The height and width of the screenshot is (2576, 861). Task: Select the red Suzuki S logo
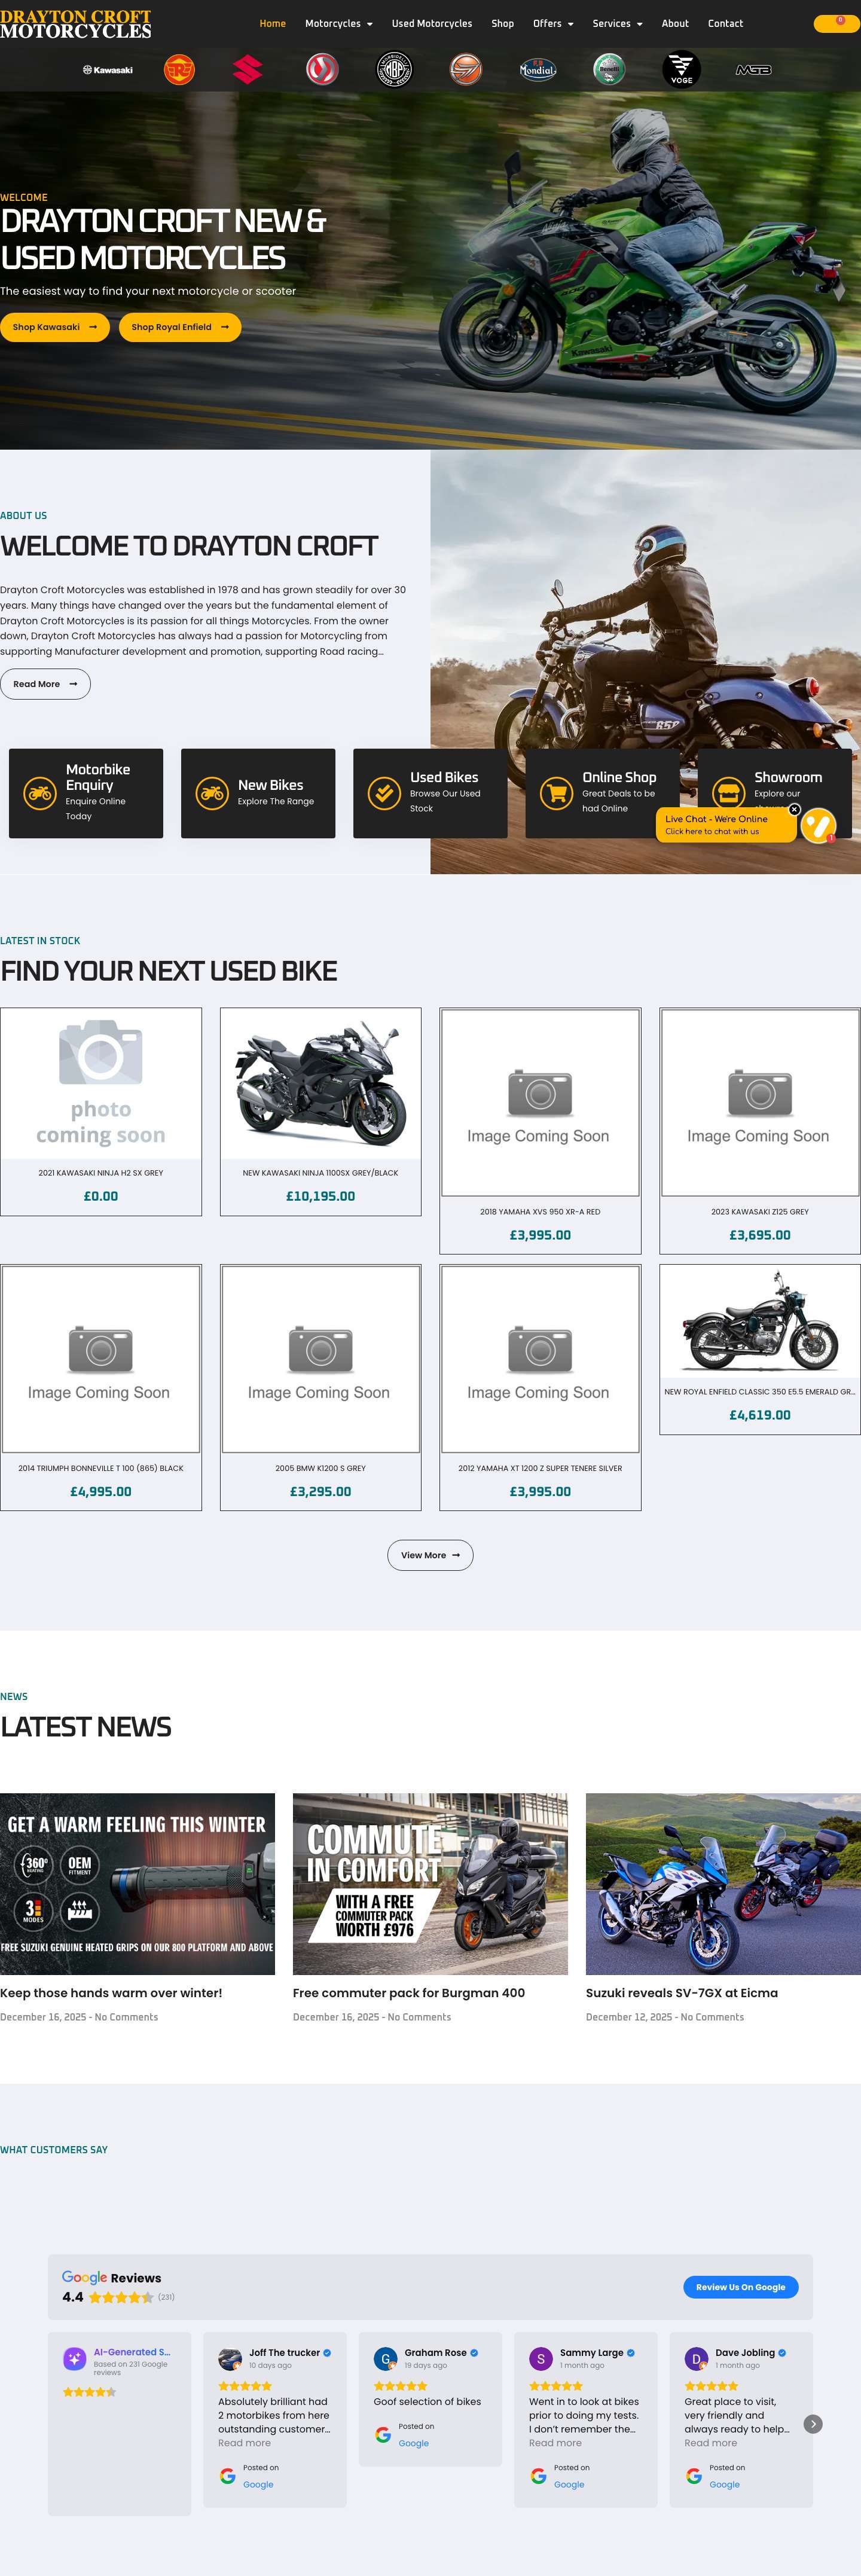(x=247, y=70)
